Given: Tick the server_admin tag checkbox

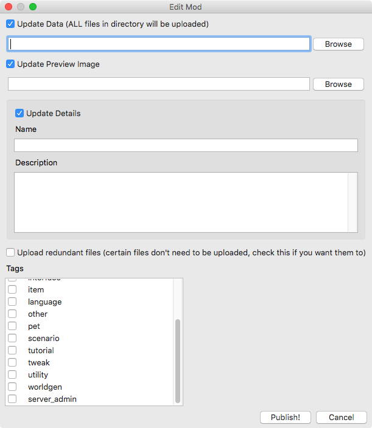Looking at the screenshot, I should [12, 399].
